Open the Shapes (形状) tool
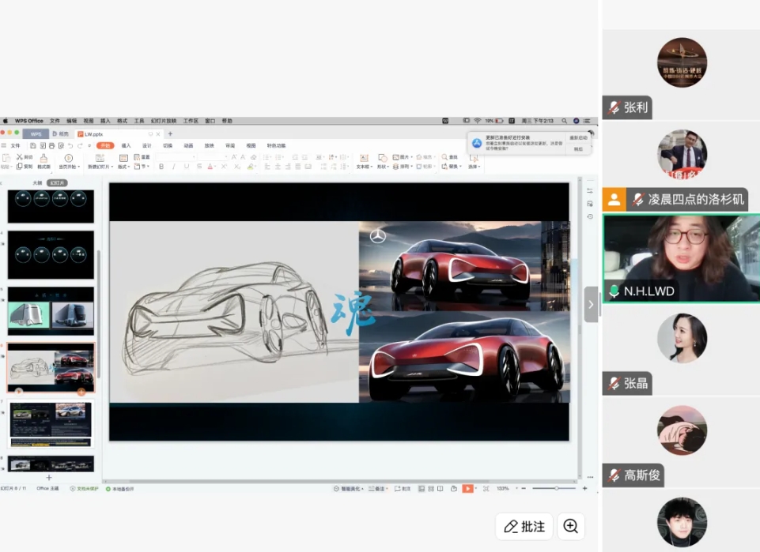760x552 pixels. [x=382, y=158]
